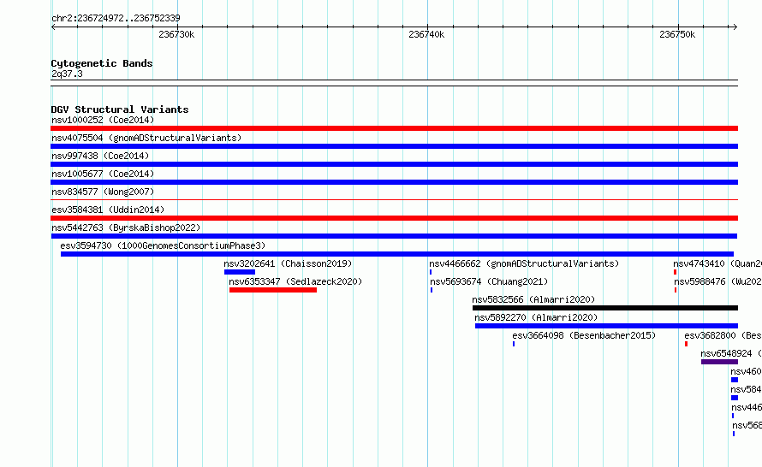
Task: Click the tiny blue mark under nsv5693674
Action: pyautogui.click(x=432, y=290)
